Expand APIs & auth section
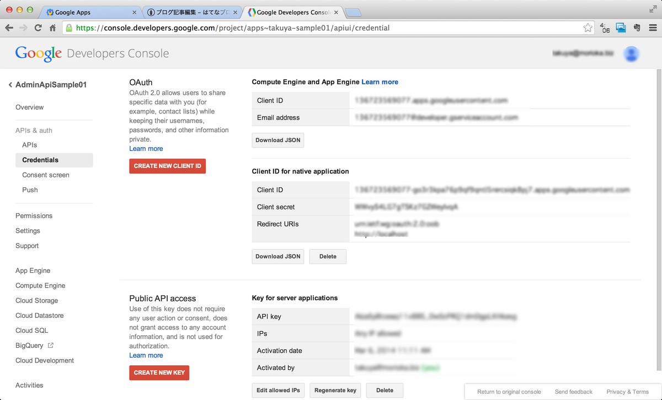 [x=34, y=131]
